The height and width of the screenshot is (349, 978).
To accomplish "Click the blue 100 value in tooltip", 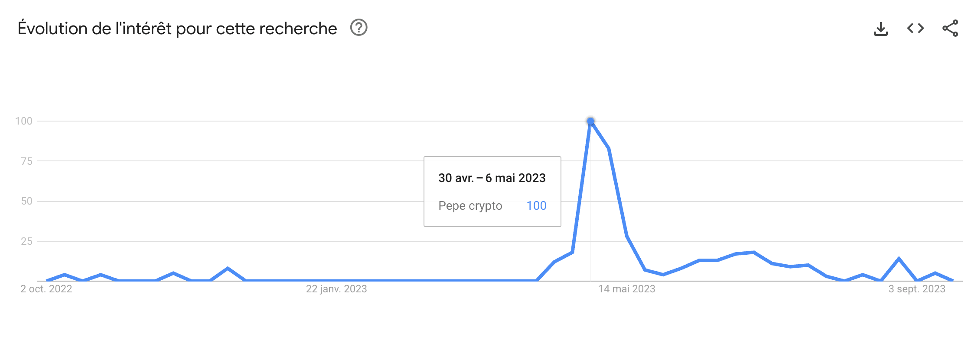I will click(x=536, y=206).
